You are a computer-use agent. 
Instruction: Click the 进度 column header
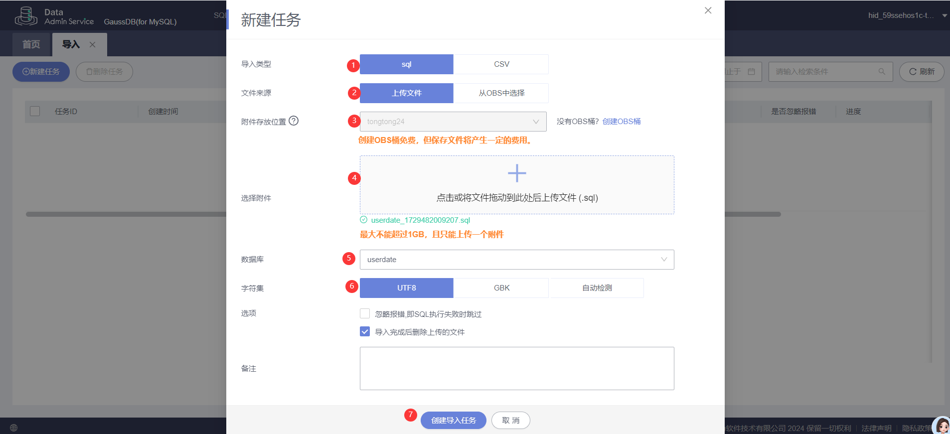coord(853,112)
